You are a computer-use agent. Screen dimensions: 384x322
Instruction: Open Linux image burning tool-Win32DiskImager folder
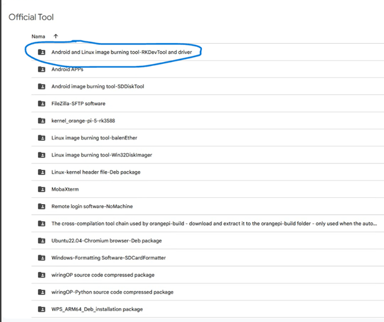(x=102, y=155)
